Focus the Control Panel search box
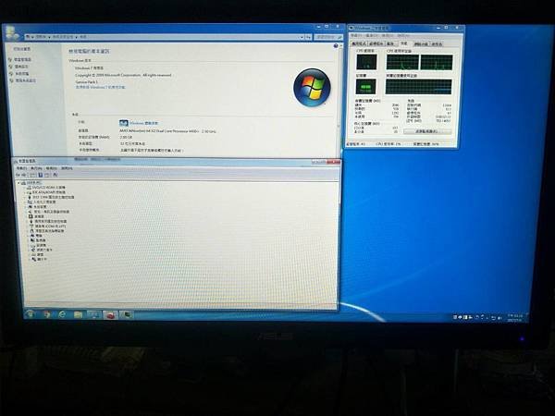 pyautogui.click(x=328, y=37)
